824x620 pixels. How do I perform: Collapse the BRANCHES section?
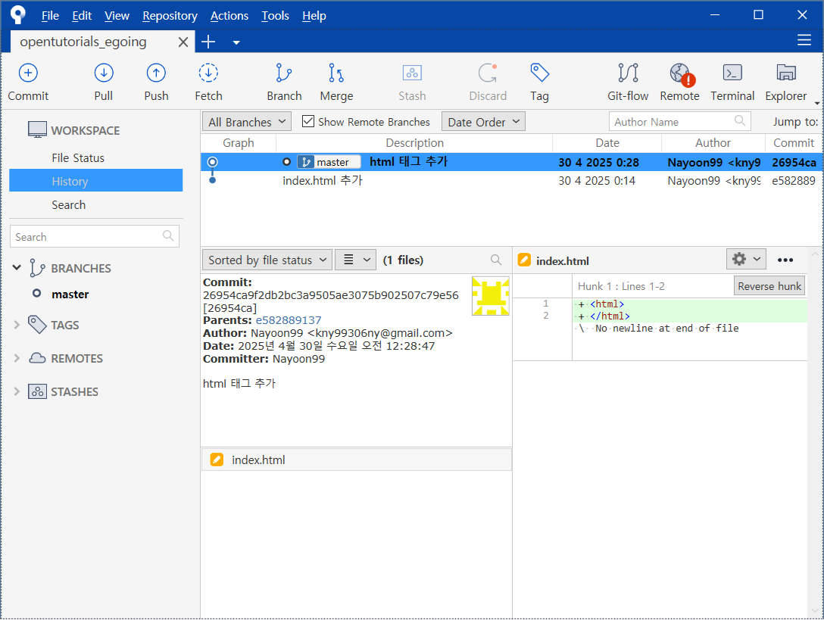(17, 268)
